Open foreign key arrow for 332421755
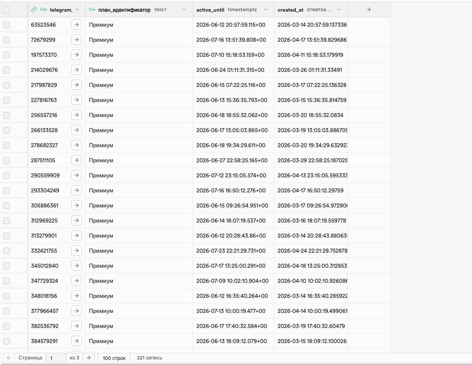The height and width of the screenshot is (365, 472). tap(77, 251)
